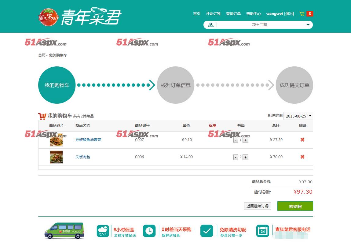Open 查询订单 in the navigation menu
The height and width of the screenshot is (242, 351).
click(233, 14)
